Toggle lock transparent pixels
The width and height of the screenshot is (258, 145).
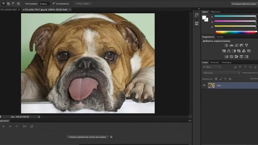[216, 79]
